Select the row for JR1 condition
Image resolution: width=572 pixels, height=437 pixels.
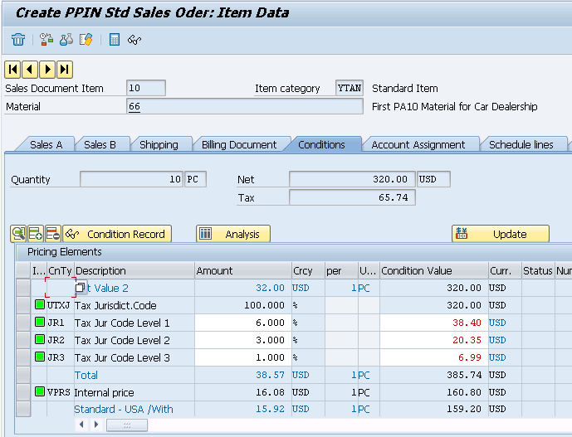[x=23, y=323]
